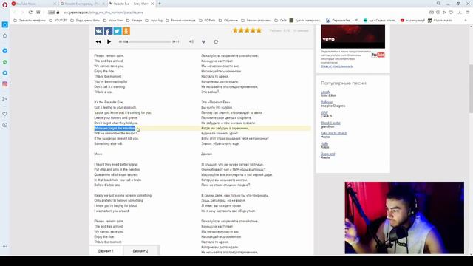The height and width of the screenshot is (266, 473).
Task: Take snapshot with toolbar camera icon
Action: 432,13
